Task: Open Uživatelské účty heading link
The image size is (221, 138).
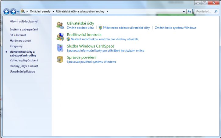Action: click(x=80, y=23)
